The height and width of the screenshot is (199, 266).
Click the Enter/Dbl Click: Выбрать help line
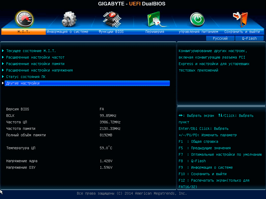point(204,129)
